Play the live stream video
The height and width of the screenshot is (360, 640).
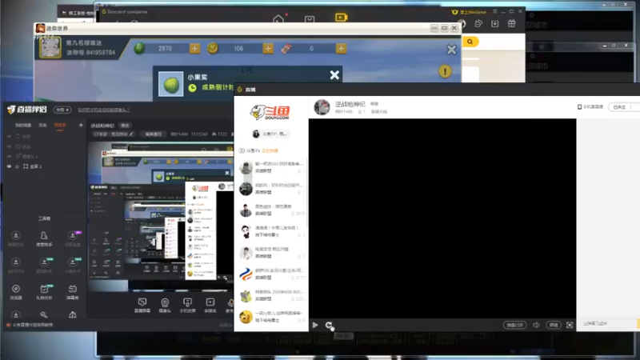coord(315,325)
